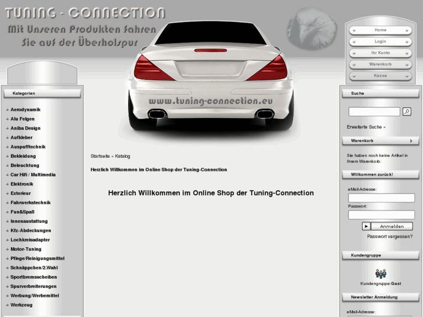Click the Newsletter Anmeldung heading
The height and width of the screenshot is (317, 423).
381,297
